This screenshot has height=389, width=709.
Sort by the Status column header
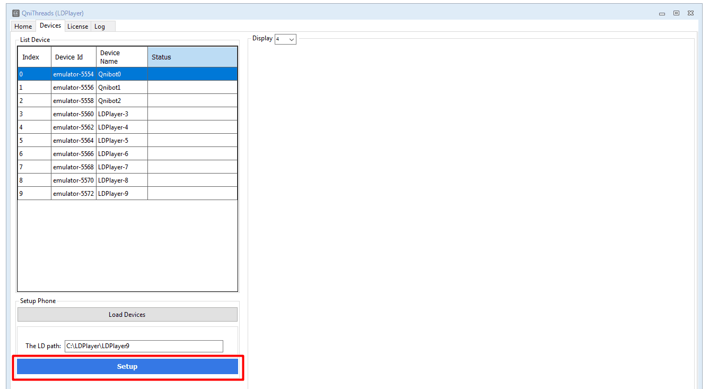[192, 57]
